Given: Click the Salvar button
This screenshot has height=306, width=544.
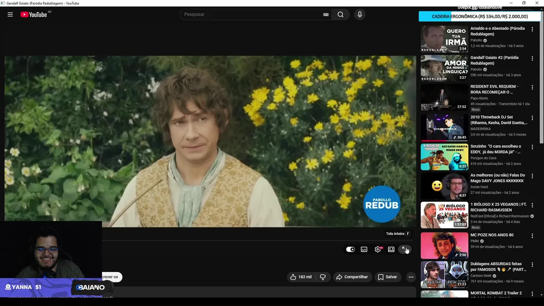Looking at the screenshot, I should coord(387,277).
